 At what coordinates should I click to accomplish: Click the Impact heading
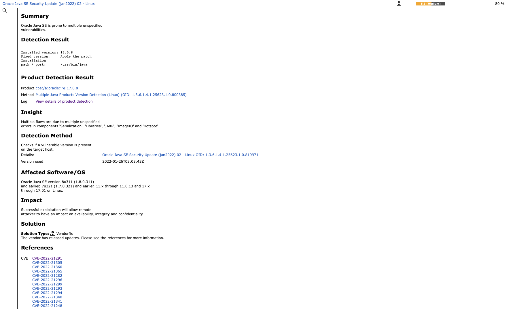(31, 200)
